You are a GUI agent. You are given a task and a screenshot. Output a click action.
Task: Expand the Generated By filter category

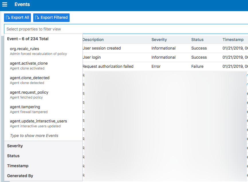pos(20,176)
